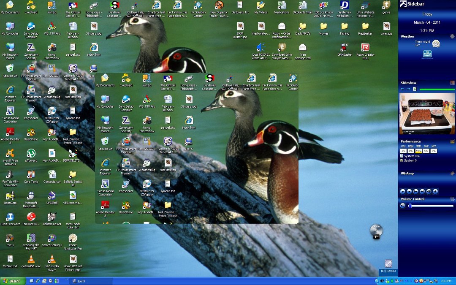456x285 pixels.
Task: Expand the Quick Launch overflow chevron
Action: point(67,280)
